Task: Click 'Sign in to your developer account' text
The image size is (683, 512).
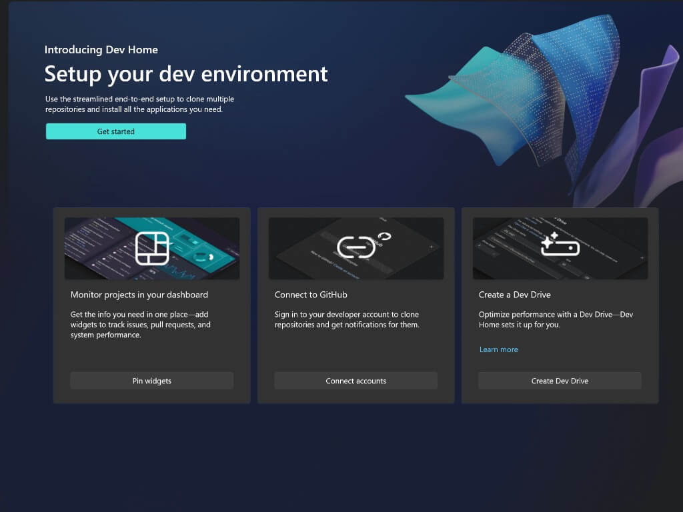Action: click(x=347, y=319)
